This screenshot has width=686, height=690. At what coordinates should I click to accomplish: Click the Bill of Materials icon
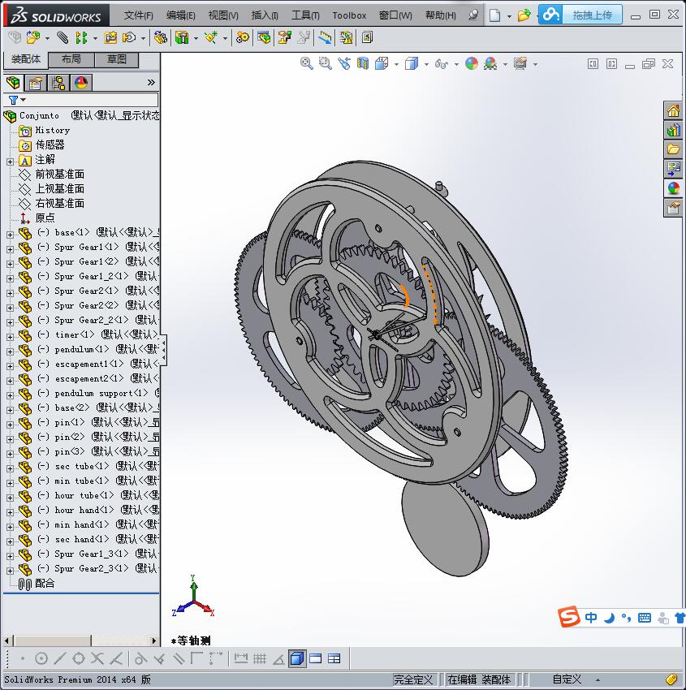click(x=264, y=38)
